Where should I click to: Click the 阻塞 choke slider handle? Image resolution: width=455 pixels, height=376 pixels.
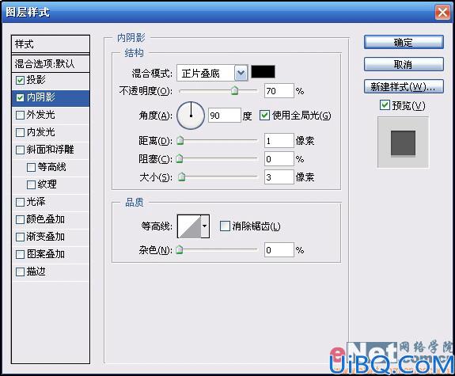point(180,158)
